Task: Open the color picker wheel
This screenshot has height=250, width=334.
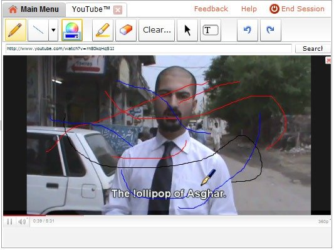Action: click(x=72, y=30)
